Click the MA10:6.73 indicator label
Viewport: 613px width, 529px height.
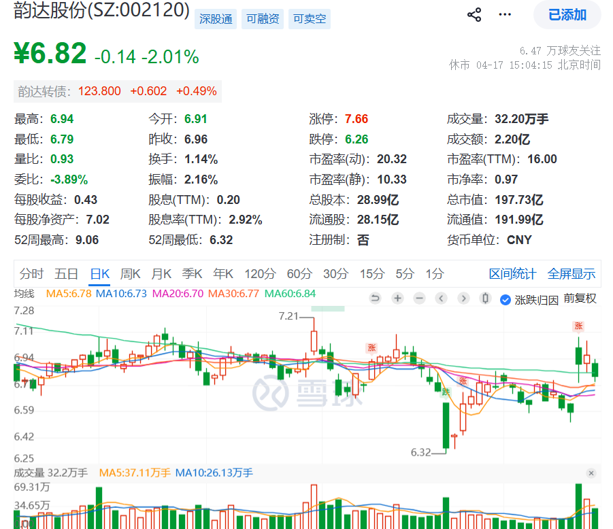[121, 294]
